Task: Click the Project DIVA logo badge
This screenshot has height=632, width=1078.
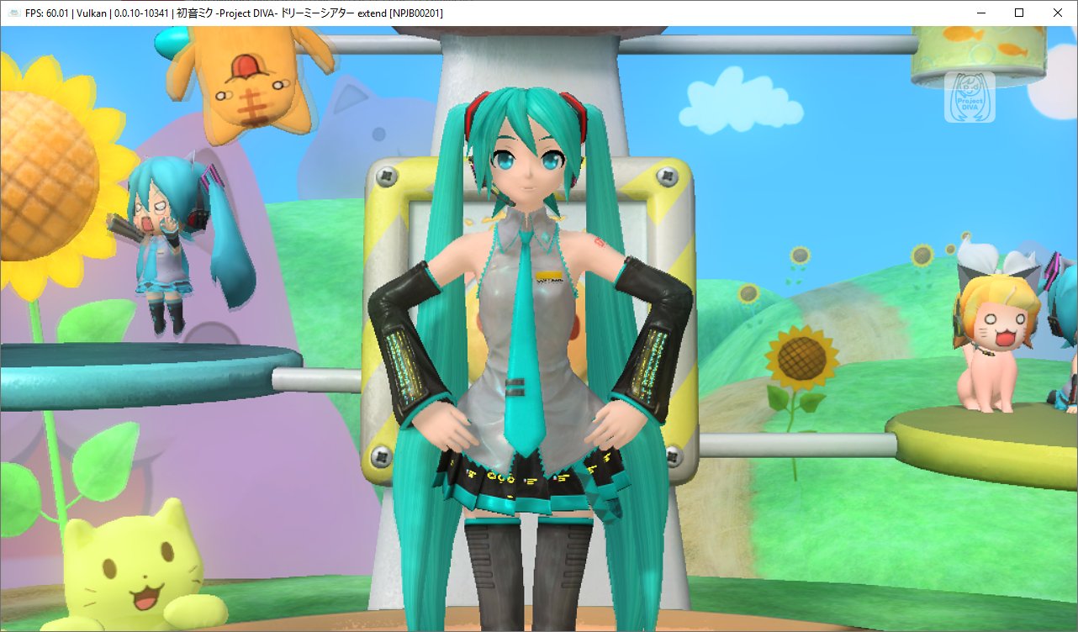Action: pyautogui.click(x=970, y=97)
